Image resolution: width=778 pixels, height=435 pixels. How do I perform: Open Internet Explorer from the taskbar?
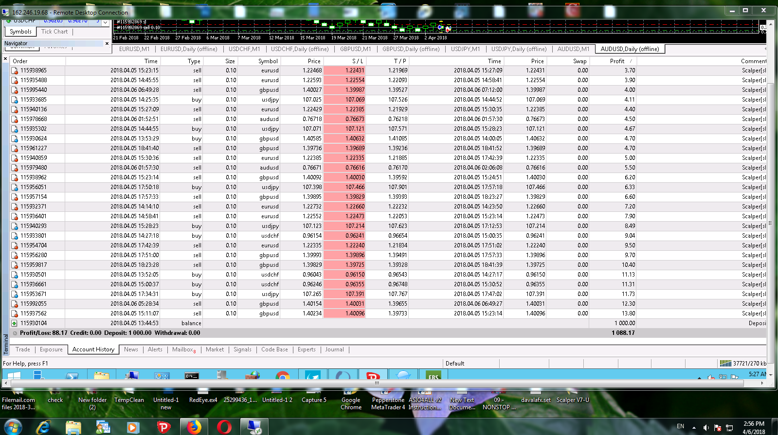43,427
